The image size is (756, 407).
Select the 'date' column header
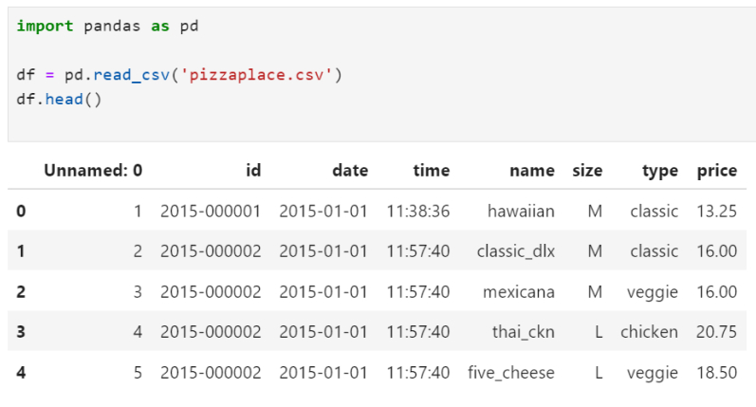coord(349,171)
